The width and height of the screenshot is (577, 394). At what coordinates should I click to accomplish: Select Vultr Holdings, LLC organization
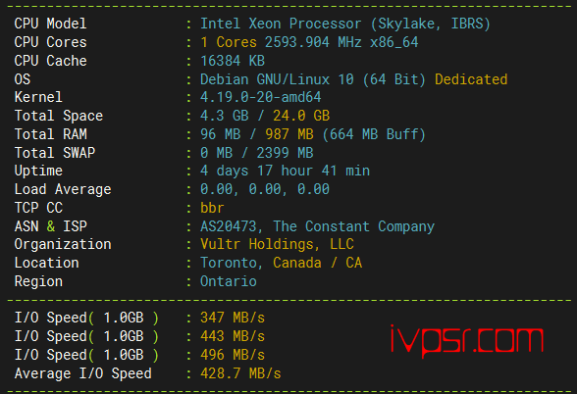click(277, 244)
